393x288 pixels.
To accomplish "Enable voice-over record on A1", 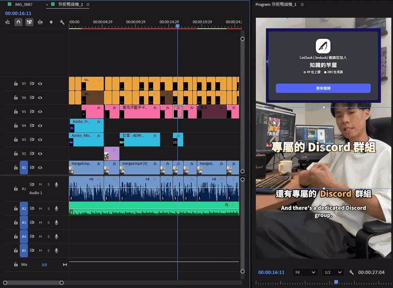I will coord(56,185).
